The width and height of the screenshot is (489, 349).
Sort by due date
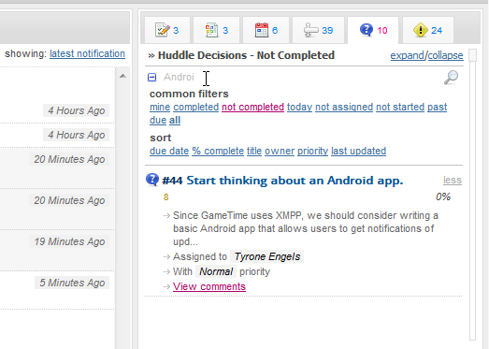169,151
